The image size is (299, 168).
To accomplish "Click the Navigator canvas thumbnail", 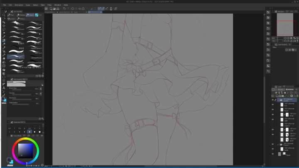I will click(x=285, y=24).
